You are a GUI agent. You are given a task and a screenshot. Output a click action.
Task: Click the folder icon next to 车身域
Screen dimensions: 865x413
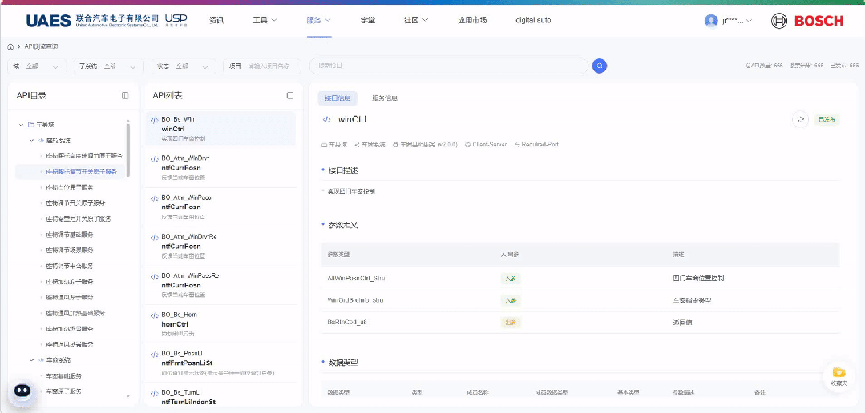pyautogui.click(x=31, y=125)
